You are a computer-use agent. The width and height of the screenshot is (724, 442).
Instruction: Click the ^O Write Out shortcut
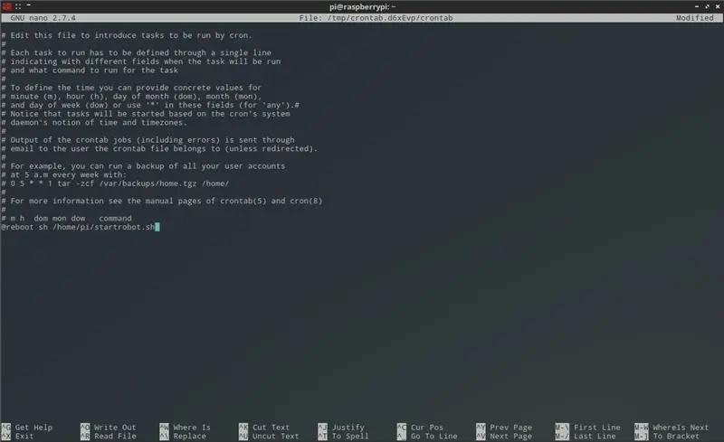(109, 428)
